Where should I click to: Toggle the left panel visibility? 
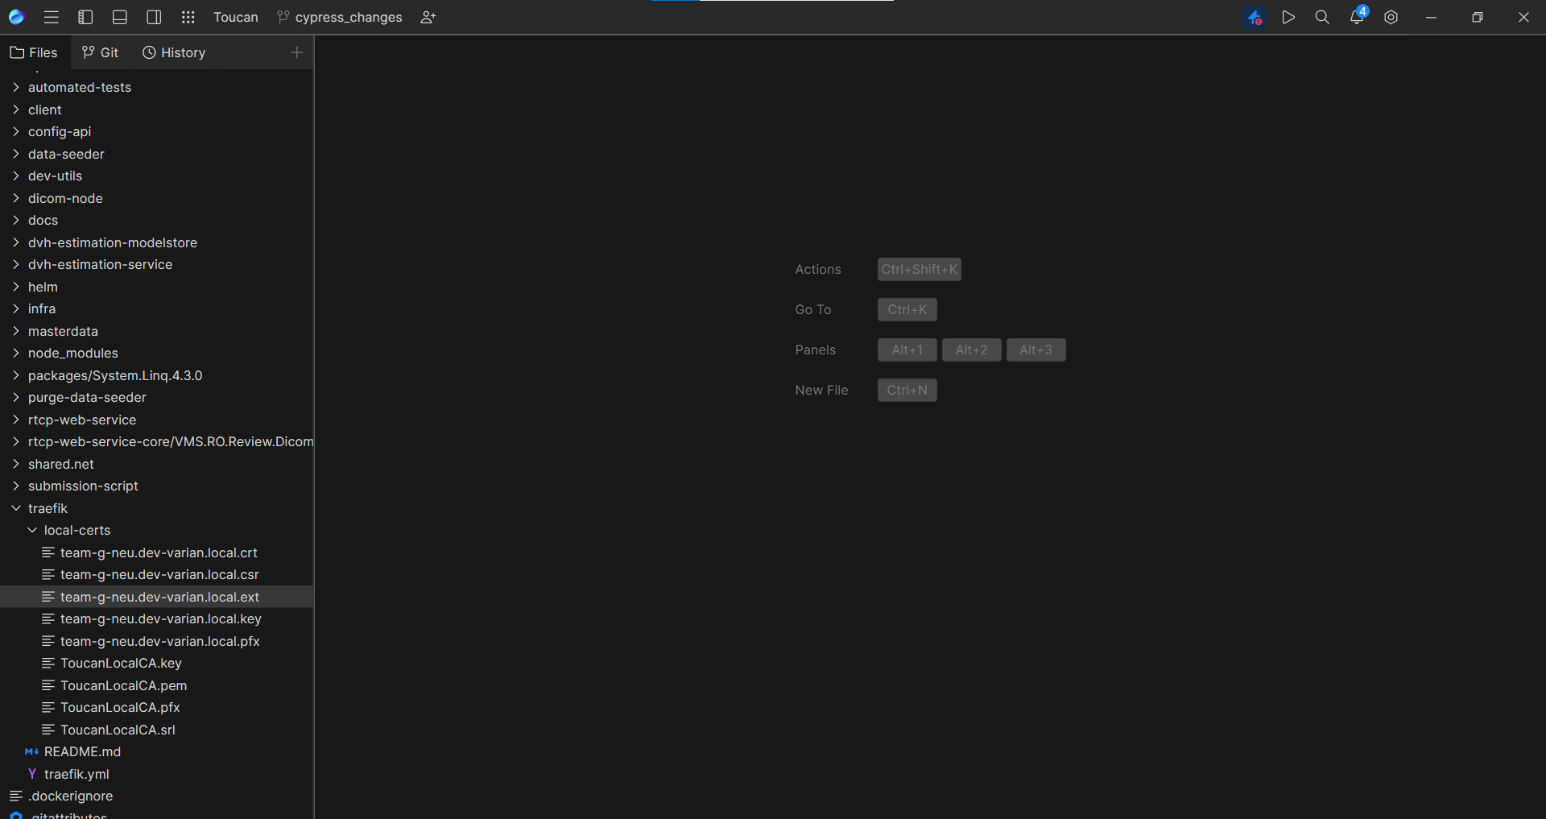(85, 17)
